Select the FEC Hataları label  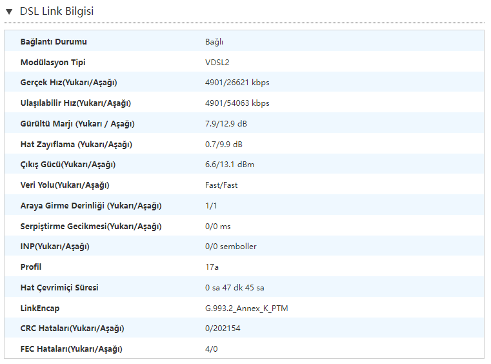click(71, 349)
